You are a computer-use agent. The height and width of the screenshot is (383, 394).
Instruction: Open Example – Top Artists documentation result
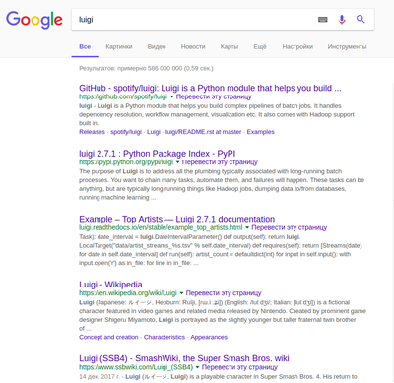point(176,219)
